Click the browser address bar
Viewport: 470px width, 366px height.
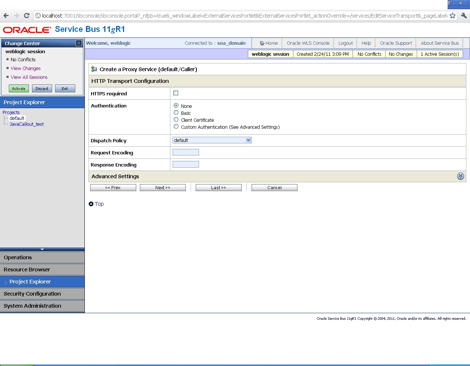coord(244,15)
